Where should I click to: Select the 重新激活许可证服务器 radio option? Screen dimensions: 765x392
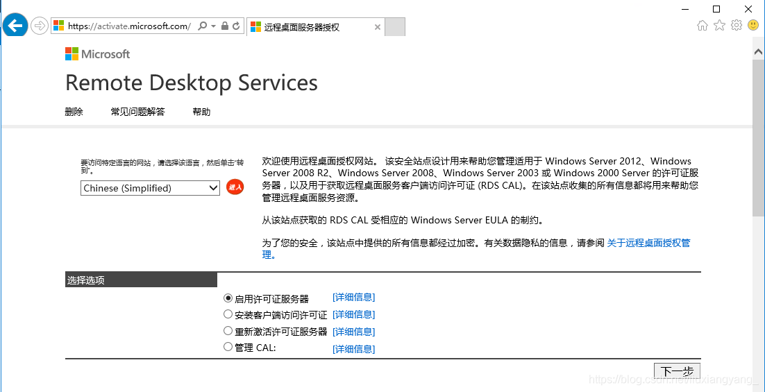[x=228, y=331]
